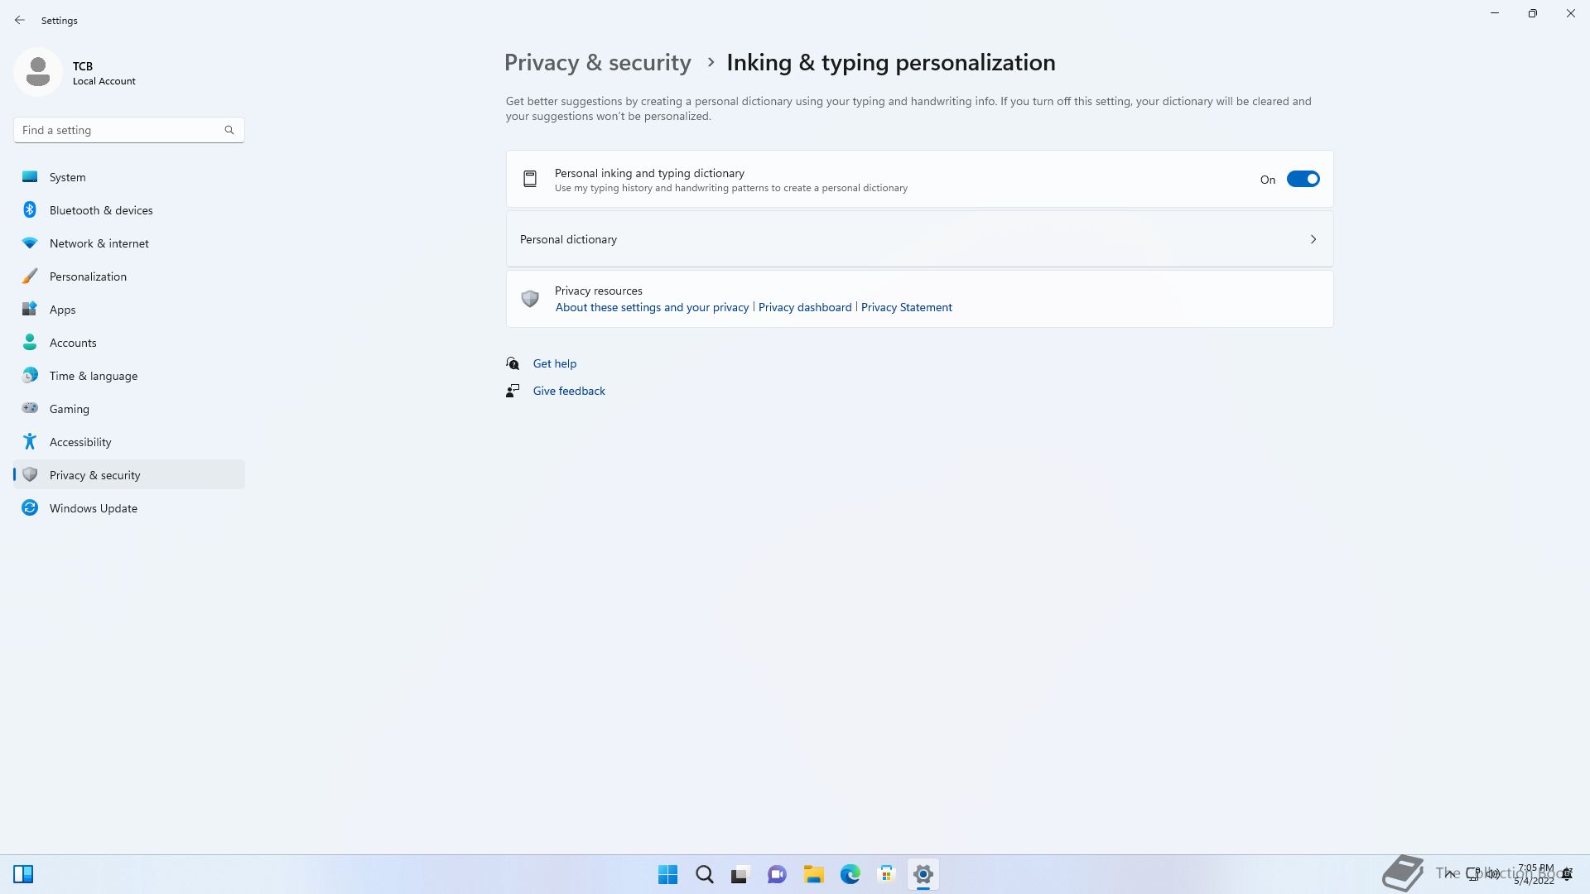Go to Time & language settings

click(x=129, y=376)
